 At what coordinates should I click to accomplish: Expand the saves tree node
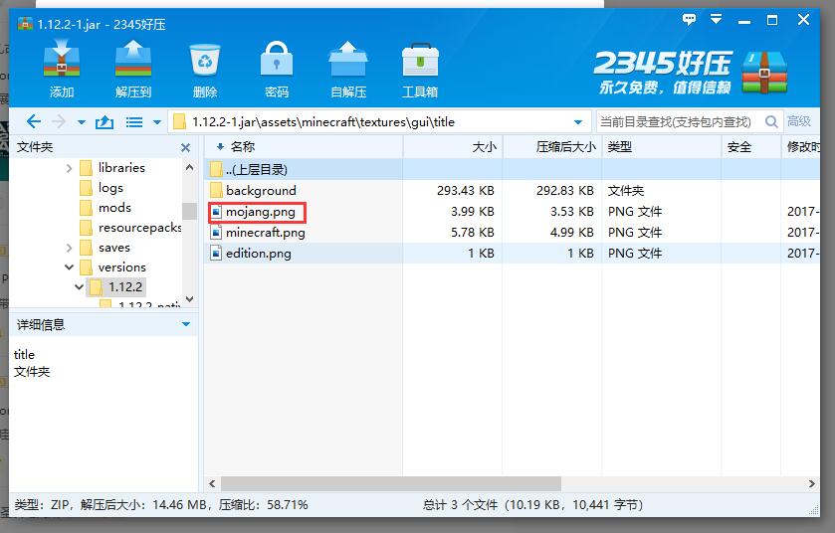(x=69, y=248)
